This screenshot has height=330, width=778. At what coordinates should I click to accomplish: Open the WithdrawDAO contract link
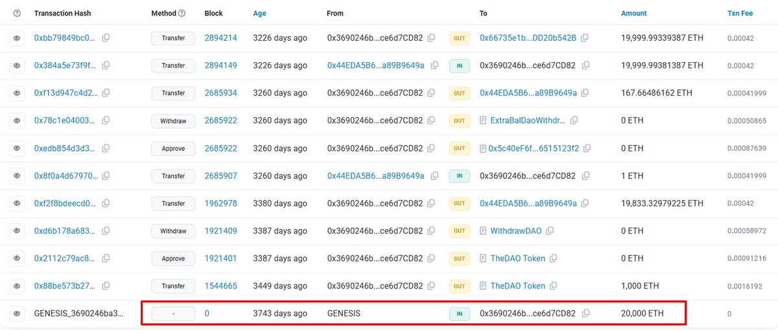516,231
